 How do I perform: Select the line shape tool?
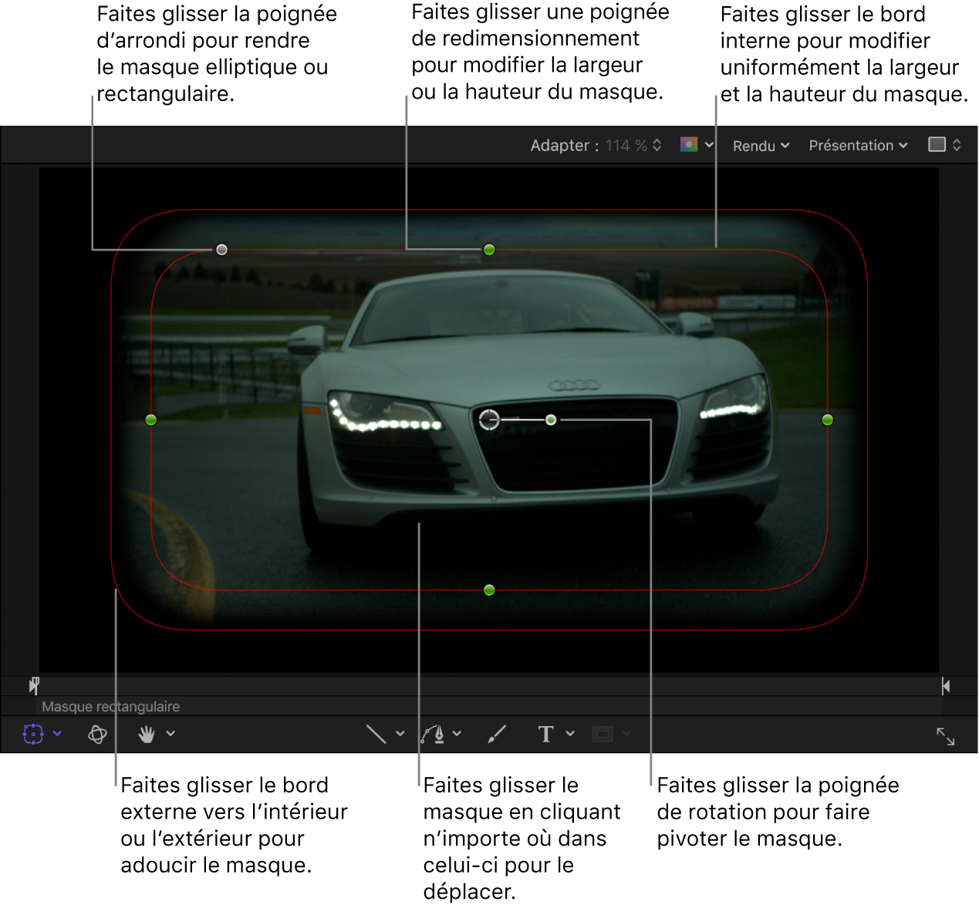pyautogui.click(x=376, y=734)
